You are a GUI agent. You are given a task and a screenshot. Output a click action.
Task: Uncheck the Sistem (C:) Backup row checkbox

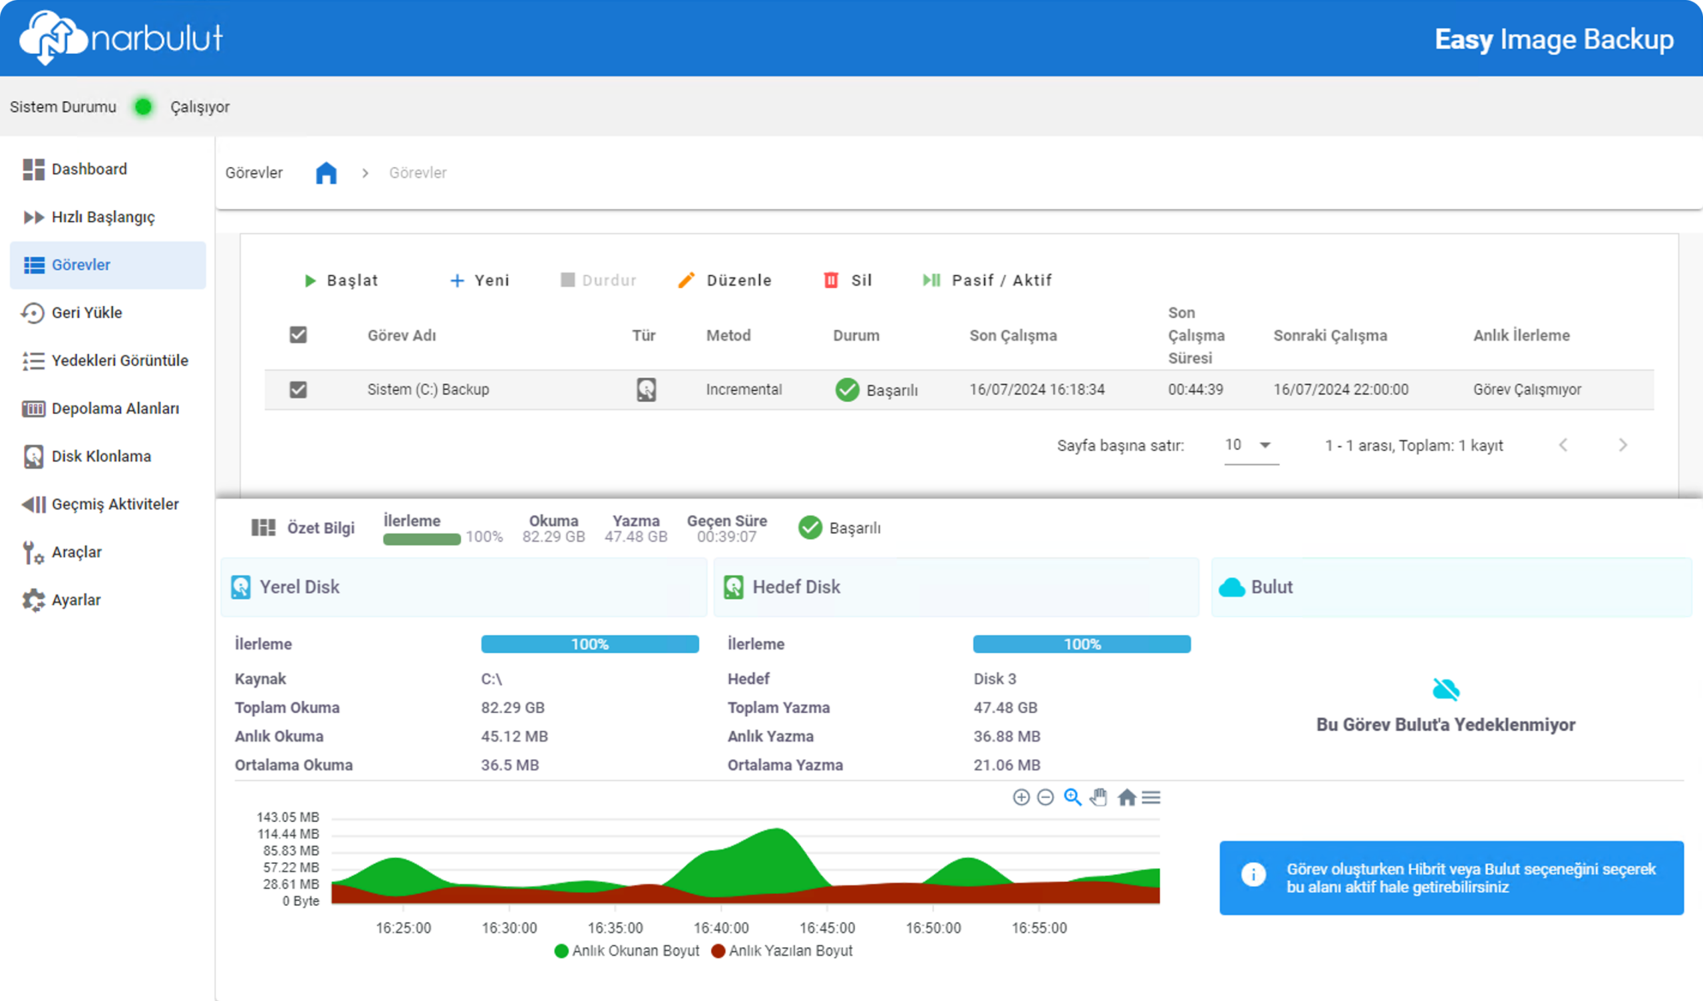pyautogui.click(x=298, y=390)
